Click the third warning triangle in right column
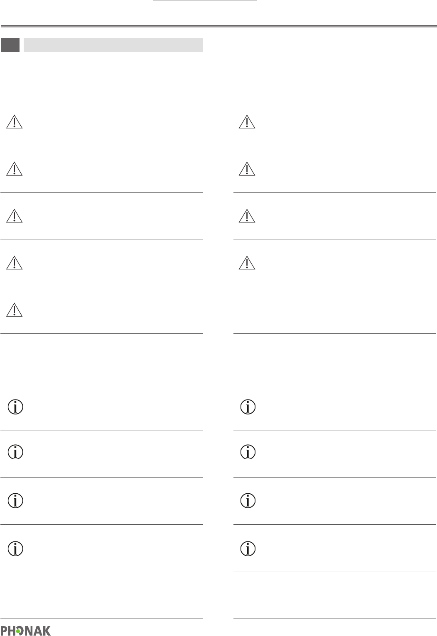437x636 pixels. [247, 216]
